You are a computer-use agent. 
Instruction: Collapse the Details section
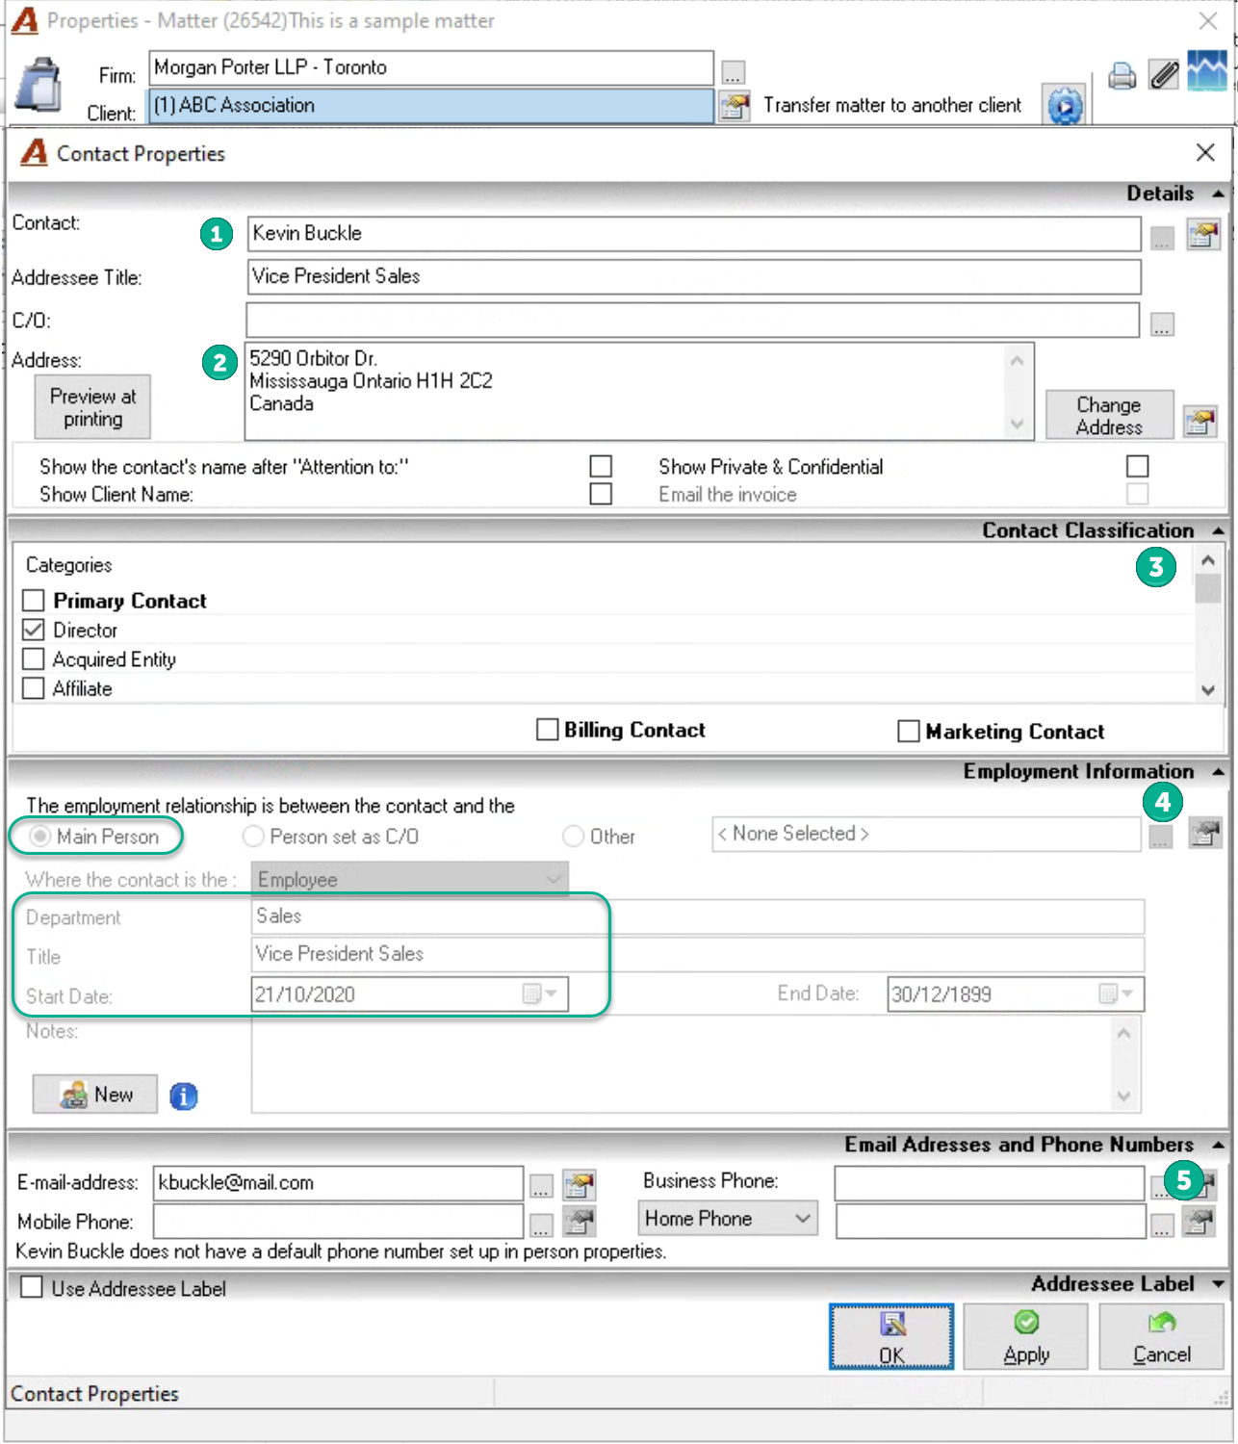click(1218, 193)
